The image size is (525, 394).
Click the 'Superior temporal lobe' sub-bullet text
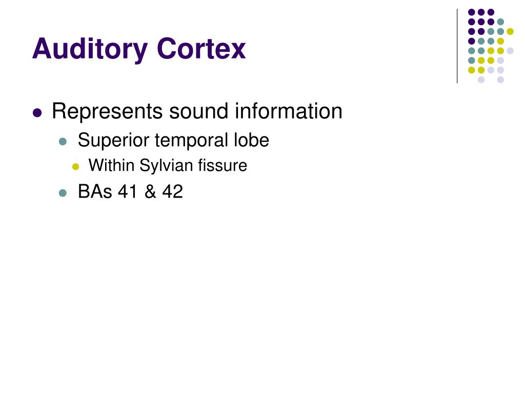pos(173,140)
